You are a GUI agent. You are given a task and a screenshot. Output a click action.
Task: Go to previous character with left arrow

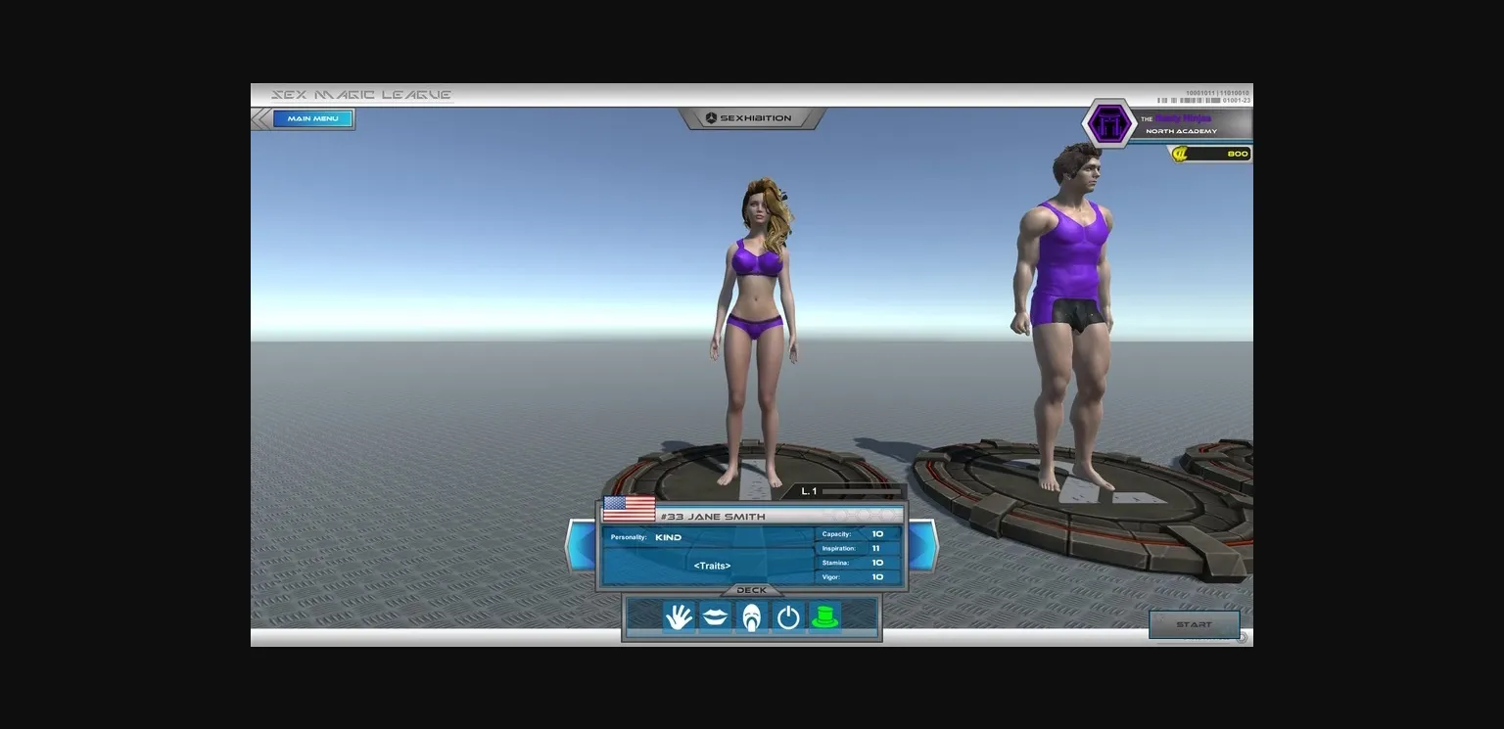click(x=581, y=545)
